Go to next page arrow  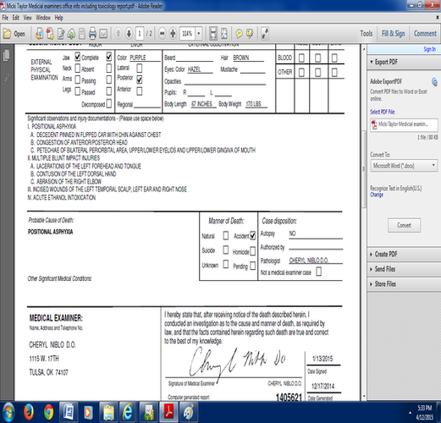129,34
